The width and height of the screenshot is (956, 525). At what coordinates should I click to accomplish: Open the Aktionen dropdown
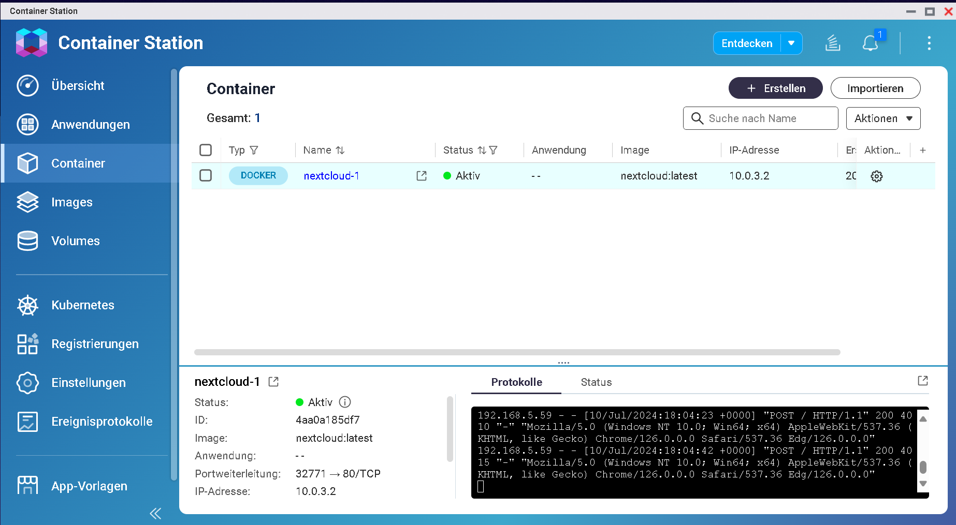click(883, 118)
